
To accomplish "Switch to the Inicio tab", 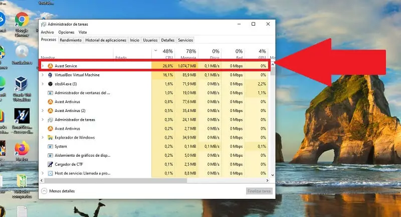I will point(134,40).
